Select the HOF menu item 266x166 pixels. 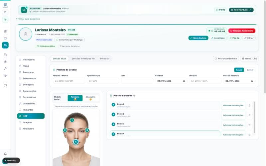(31, 116)
